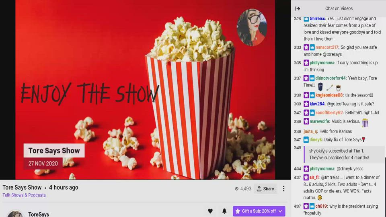Click the subscriber star badge beside mmscott217
386x217 pixels.
click(x=306, y=47)
